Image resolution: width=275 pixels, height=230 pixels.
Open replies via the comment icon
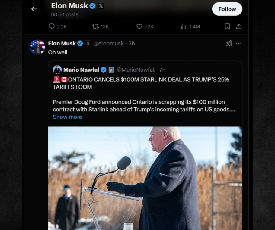(x=52, y=26)
